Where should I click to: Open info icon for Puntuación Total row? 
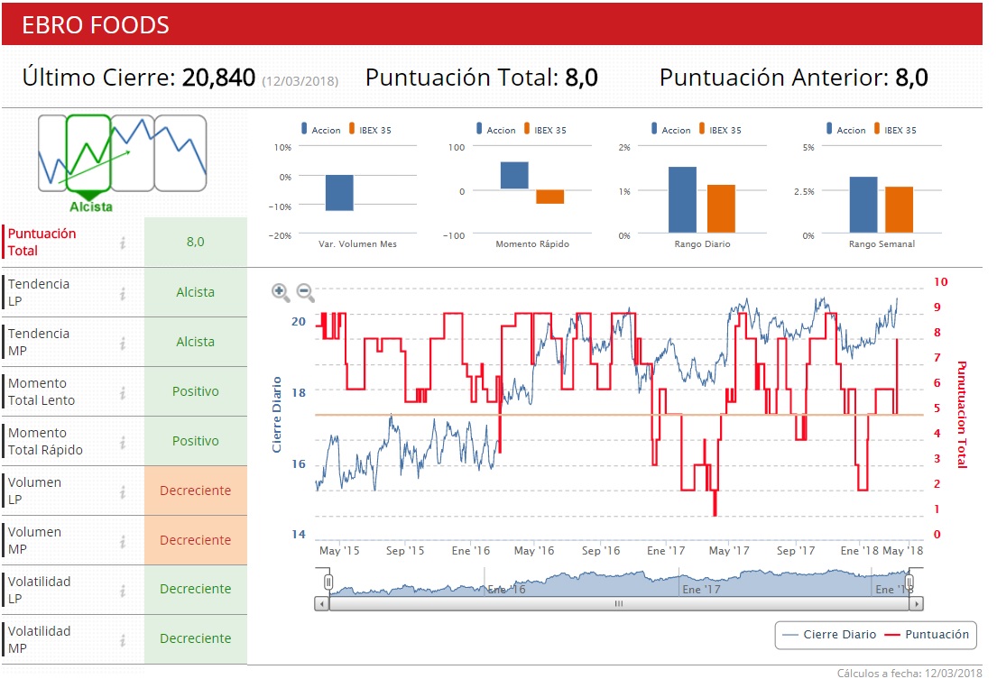pyautogui.click(x=123, y=243)
